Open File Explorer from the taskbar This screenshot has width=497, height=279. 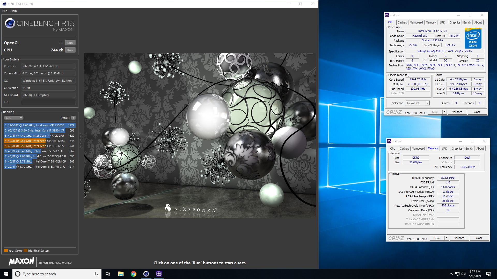[x=121, y=274]
